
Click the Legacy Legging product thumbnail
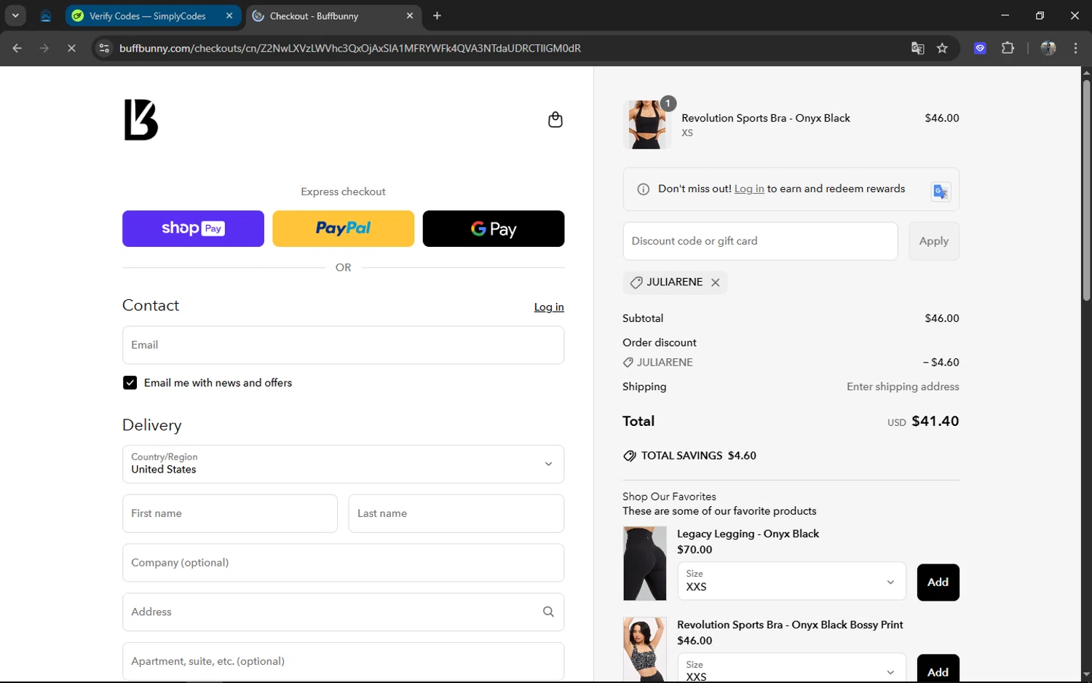point(644,564)
